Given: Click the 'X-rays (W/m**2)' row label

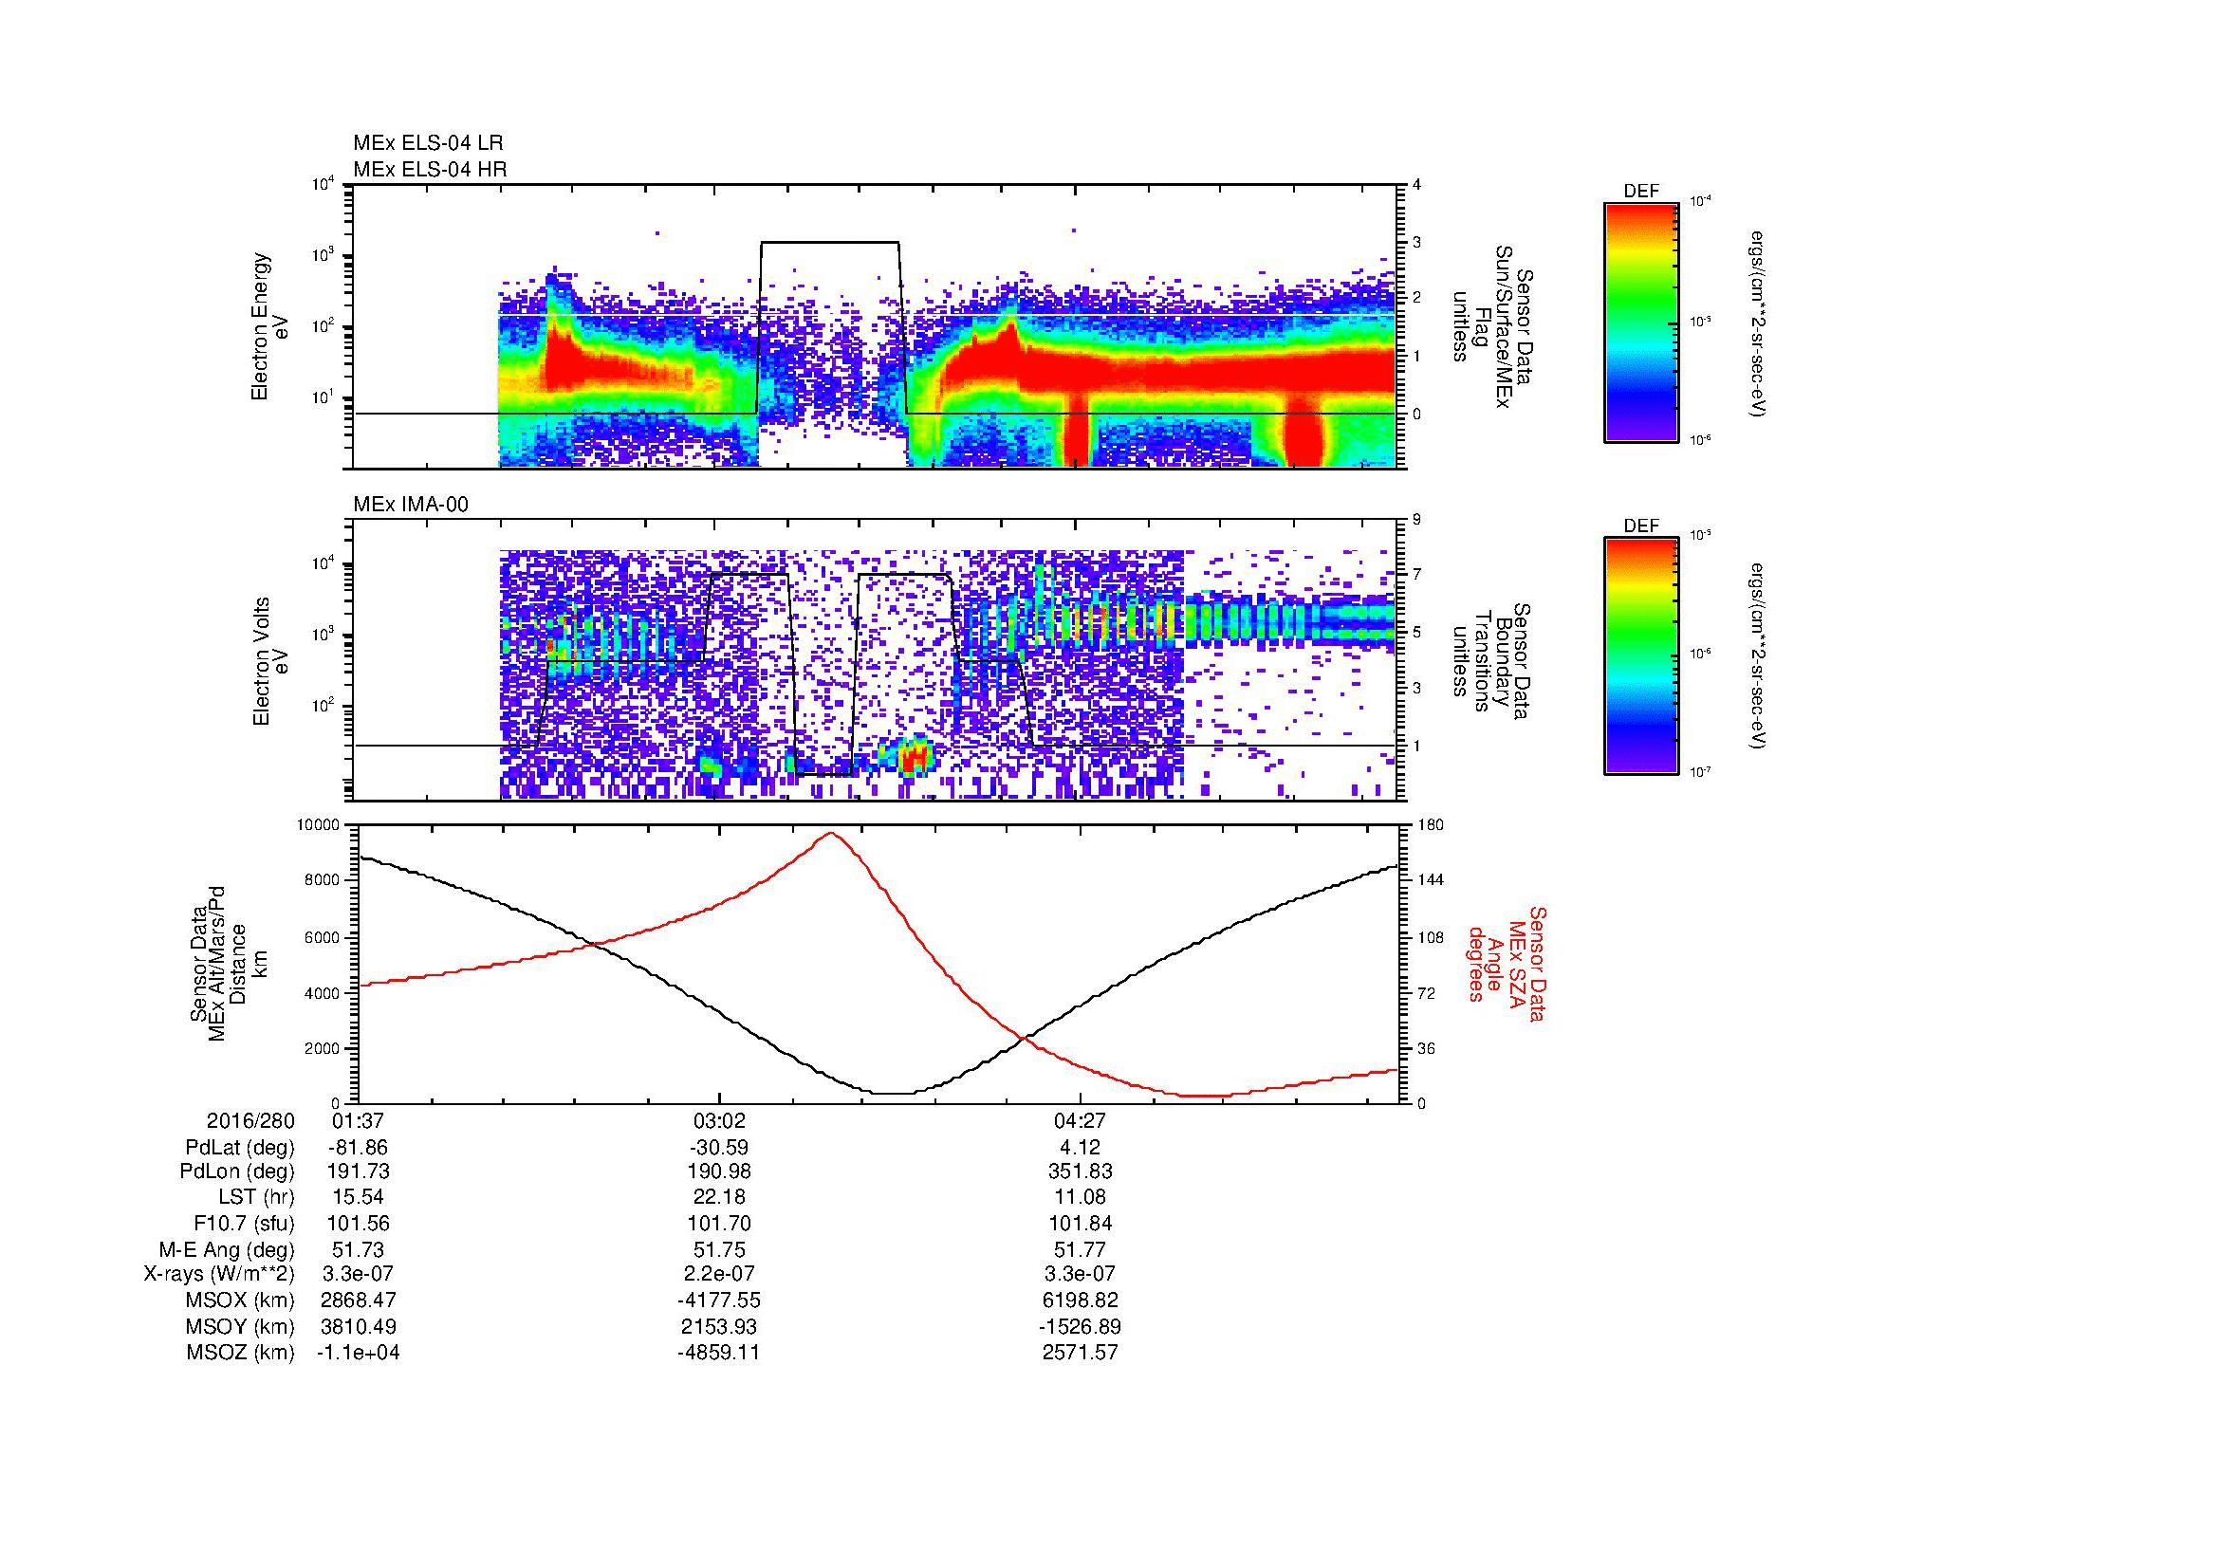Looking at the screenshot, I should (x=219, y=1274).
